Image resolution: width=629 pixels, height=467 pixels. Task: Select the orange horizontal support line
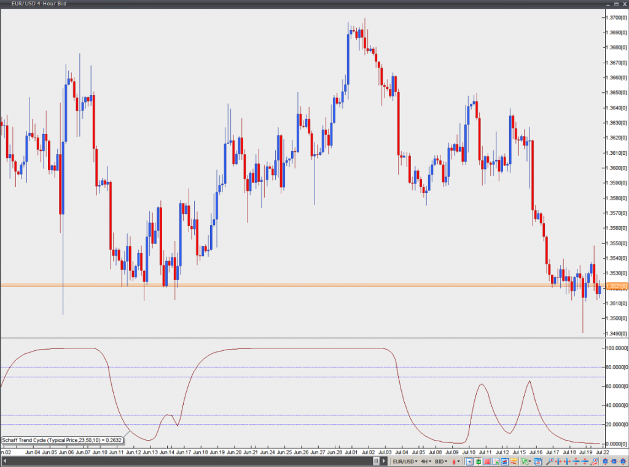click(x=307, y=285)
